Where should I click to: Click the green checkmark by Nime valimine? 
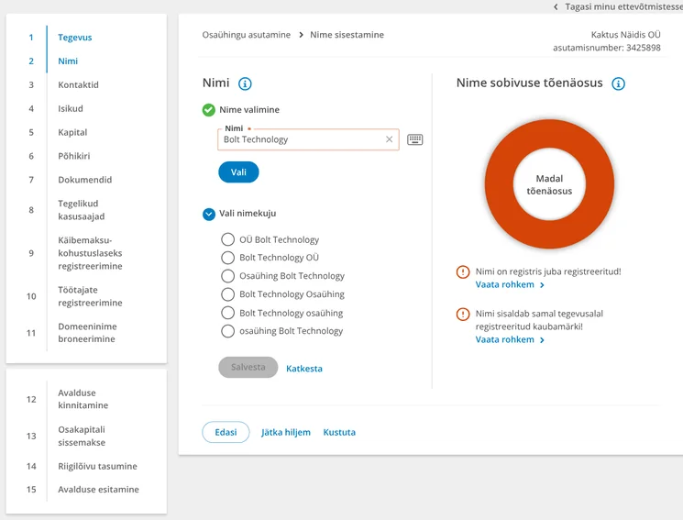point(209,110)
